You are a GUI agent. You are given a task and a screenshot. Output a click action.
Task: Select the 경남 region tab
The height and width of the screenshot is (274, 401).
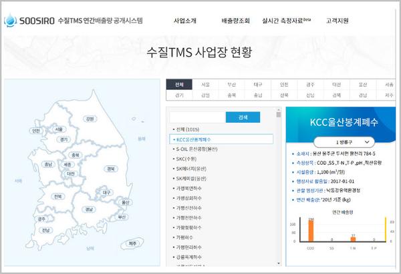click(363, 95)
